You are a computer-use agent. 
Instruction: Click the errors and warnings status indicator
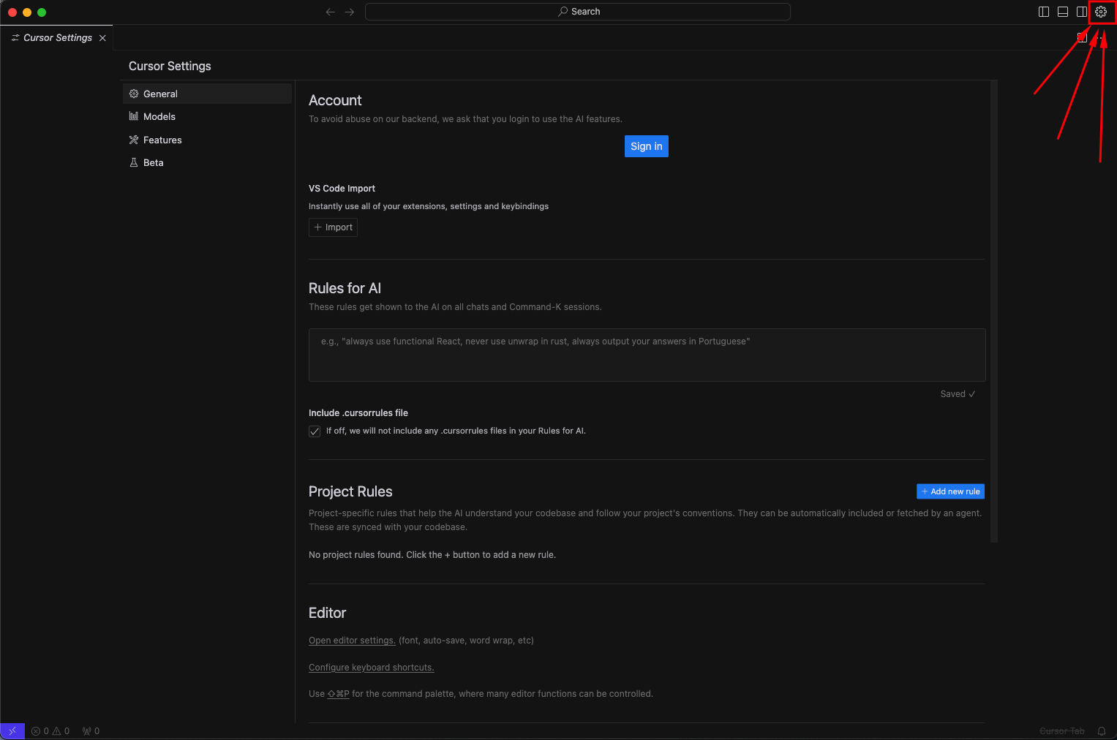[x=50, y=730]
